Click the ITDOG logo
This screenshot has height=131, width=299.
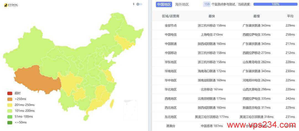click(x=11, y=5)
